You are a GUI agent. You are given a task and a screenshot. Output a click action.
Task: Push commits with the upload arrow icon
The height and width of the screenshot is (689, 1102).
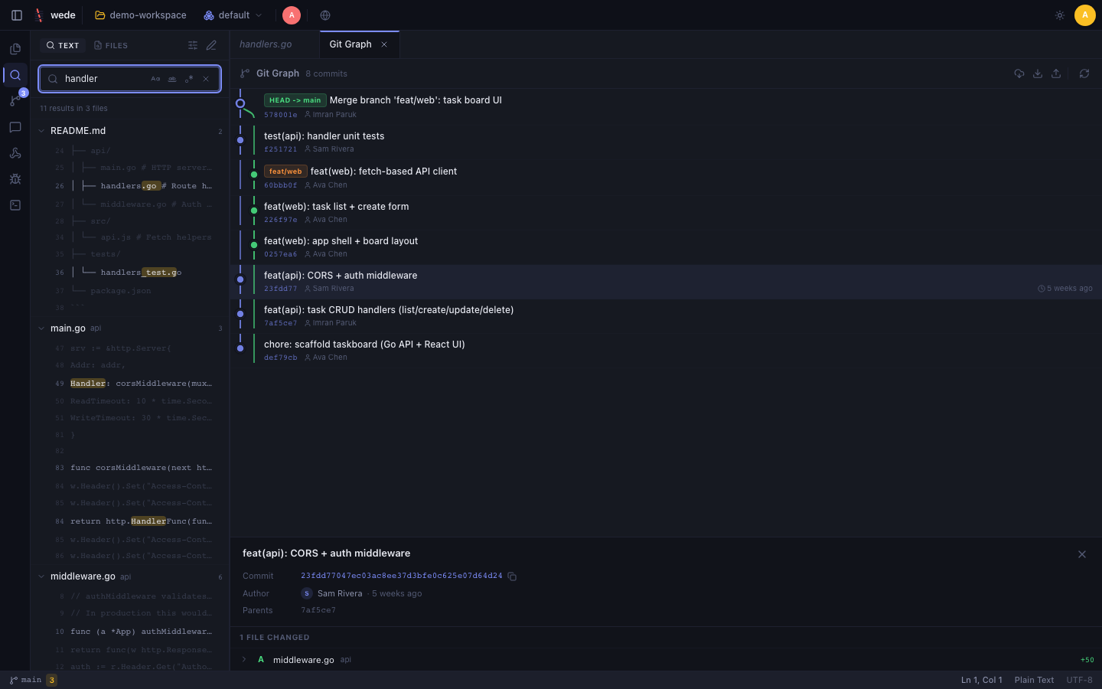pyautogui.click(x=1056, y=73)
